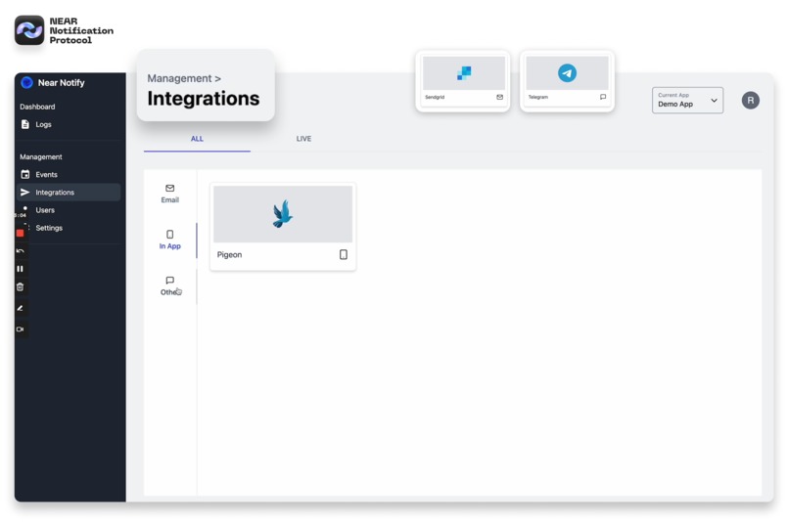
Task: Filter integrations by Other category
Action: pyautogui.click(x=170, y=286)
